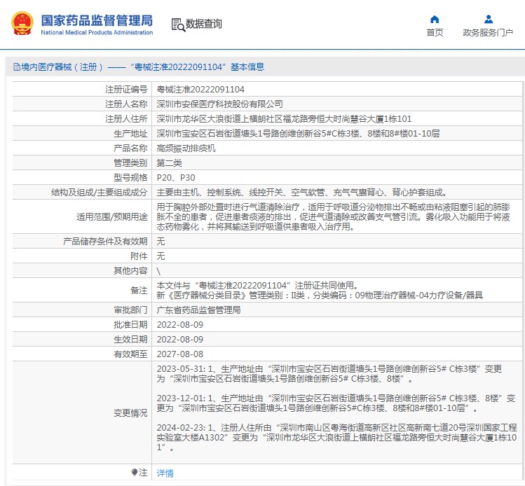The image size is (525, 486).
Task: Click the 数据查询 magnifier document icon
Action: point(178,25)
